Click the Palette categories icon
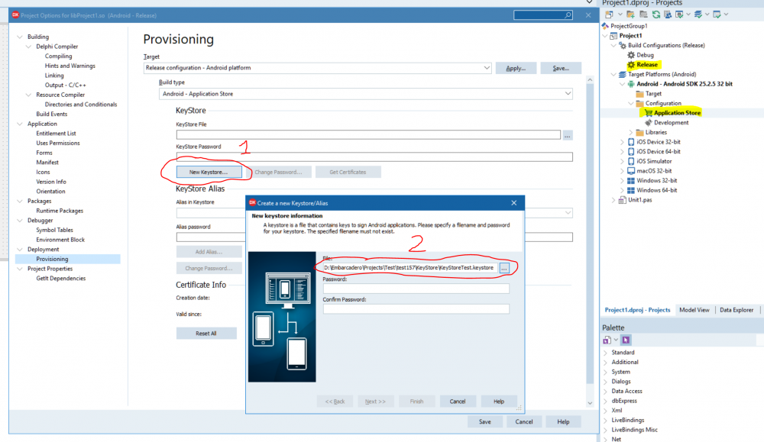The height and width of the screenshot is (442, 764). pyautogui.click(x=607, y=340)
